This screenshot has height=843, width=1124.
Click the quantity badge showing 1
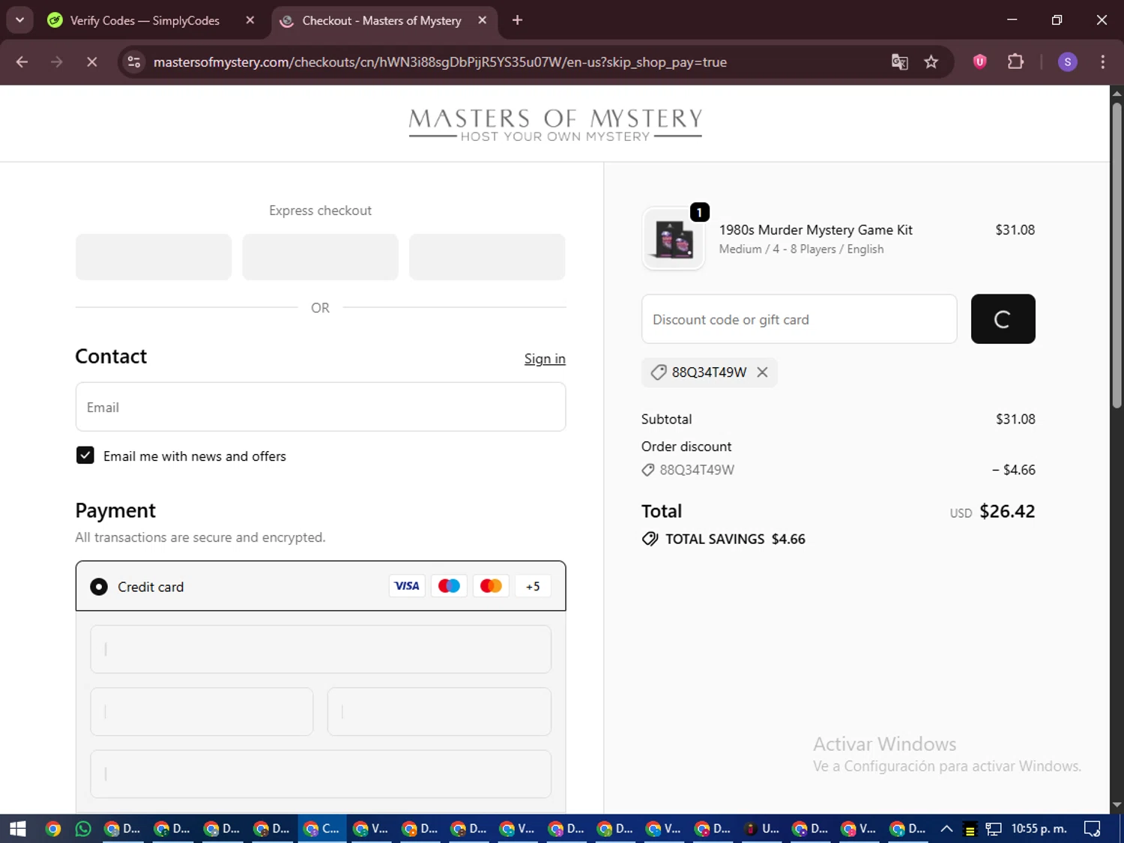699,212
